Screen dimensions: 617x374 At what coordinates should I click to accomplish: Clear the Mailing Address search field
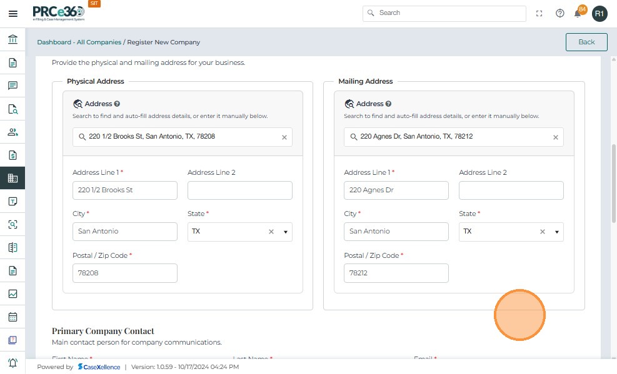pos(555,137)
